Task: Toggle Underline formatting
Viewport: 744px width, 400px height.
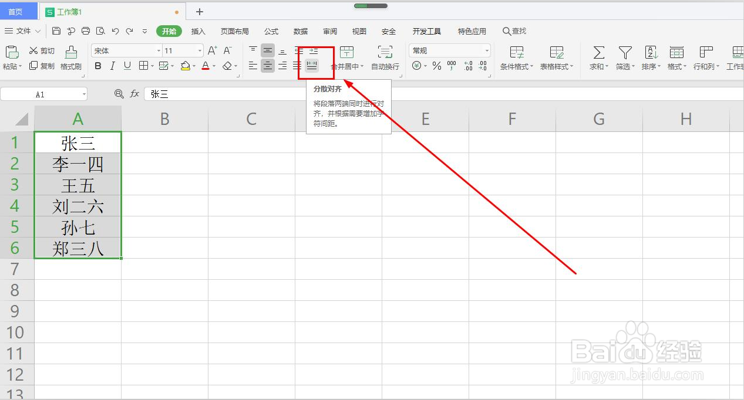Action: pos(127,66)
